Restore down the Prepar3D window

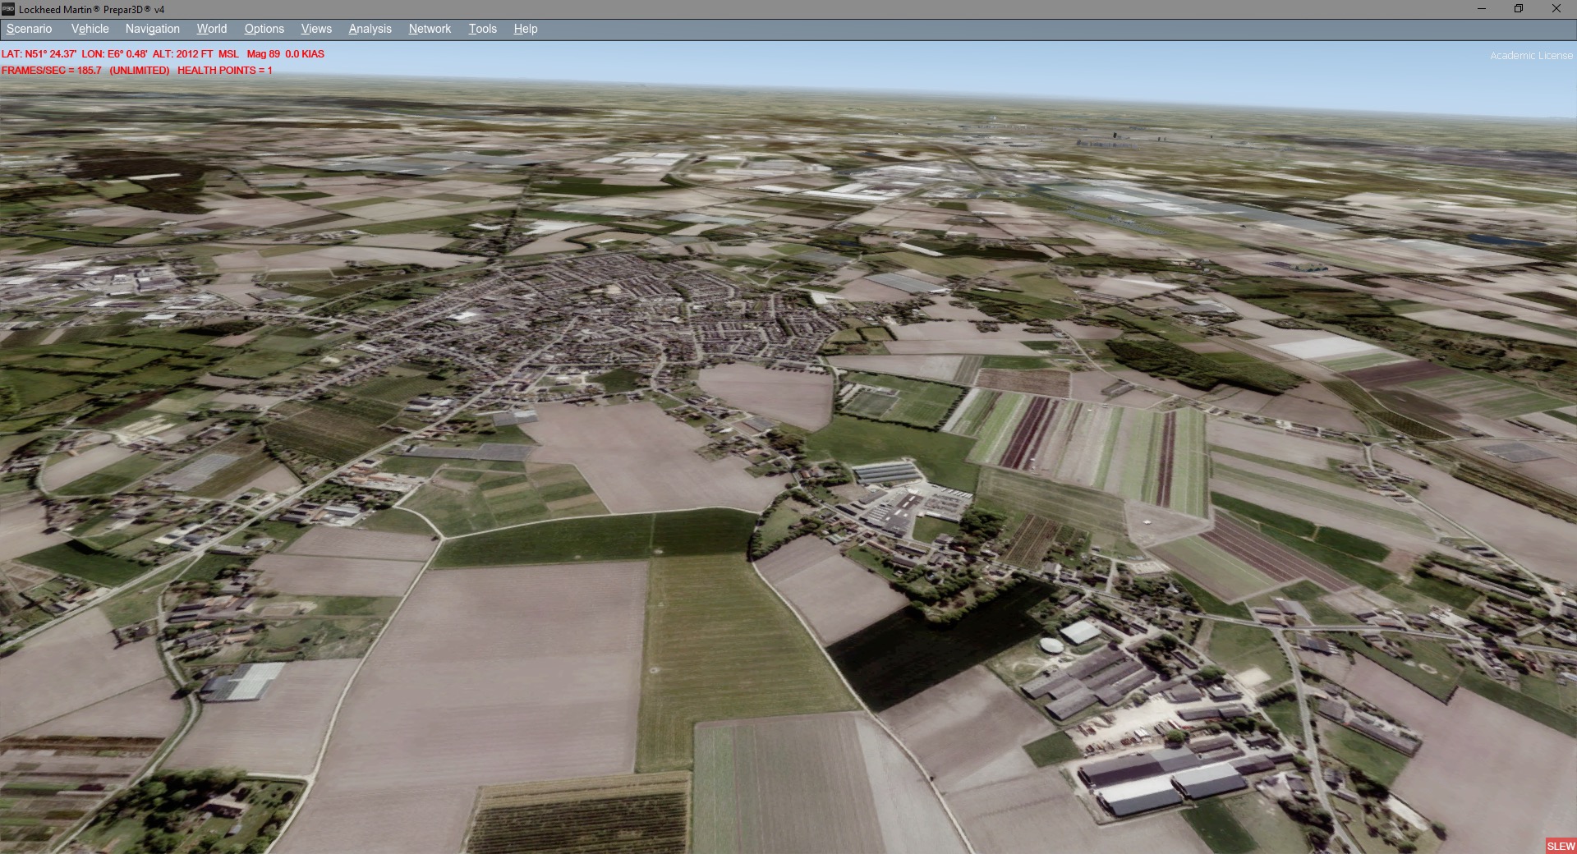point(1519,9)
